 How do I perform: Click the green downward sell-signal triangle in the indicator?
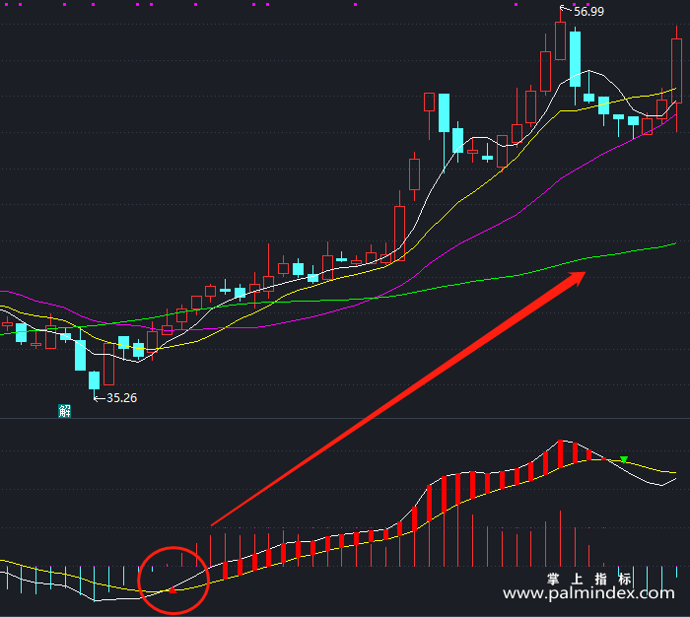pos(624,460)
